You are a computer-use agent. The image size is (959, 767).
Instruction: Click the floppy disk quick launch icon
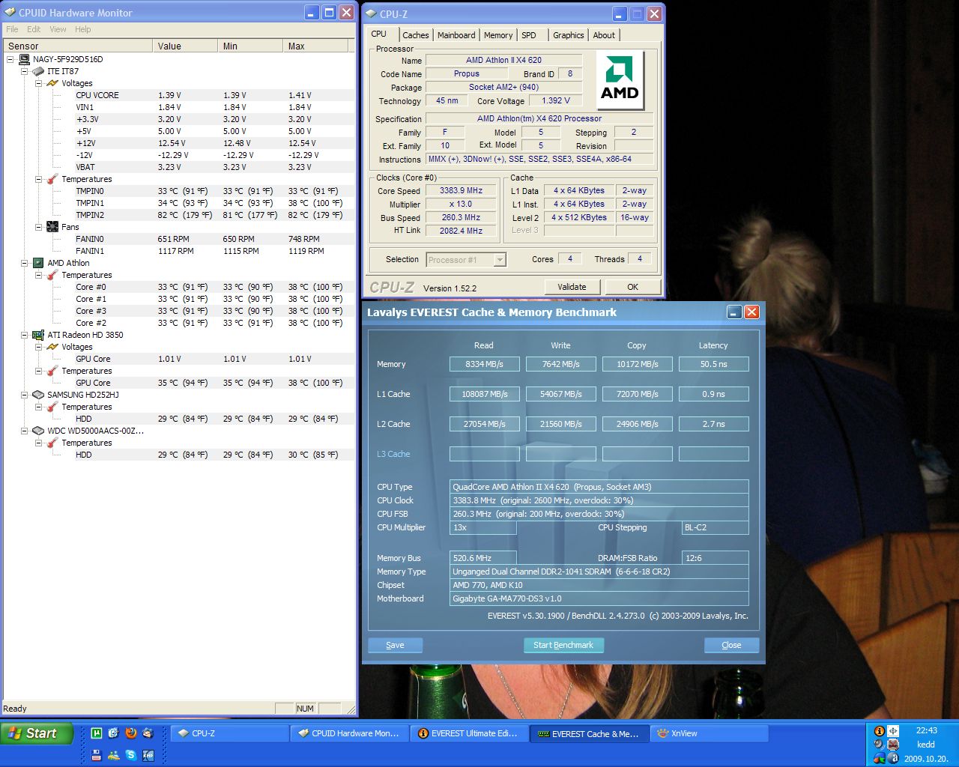pyautogui.click(x=97, y=755)
